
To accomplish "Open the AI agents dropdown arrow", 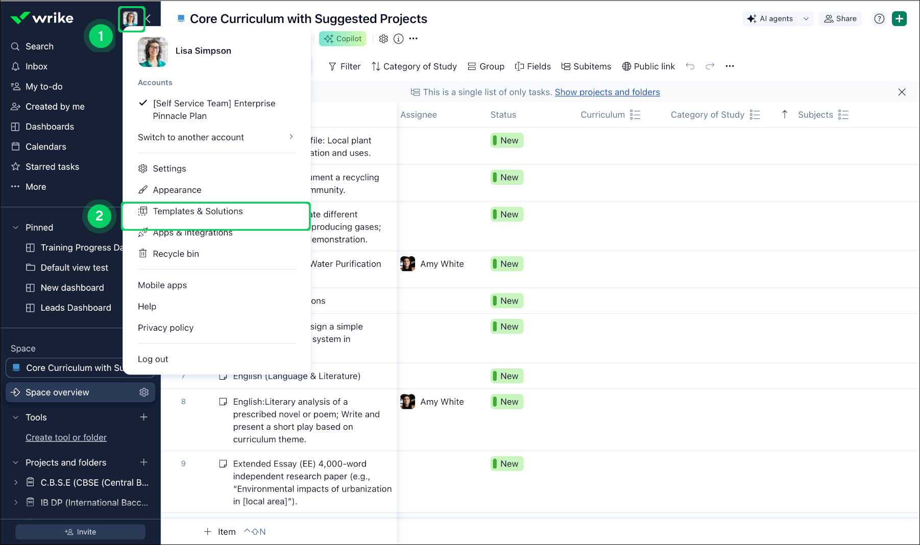I will coord(806,19).
